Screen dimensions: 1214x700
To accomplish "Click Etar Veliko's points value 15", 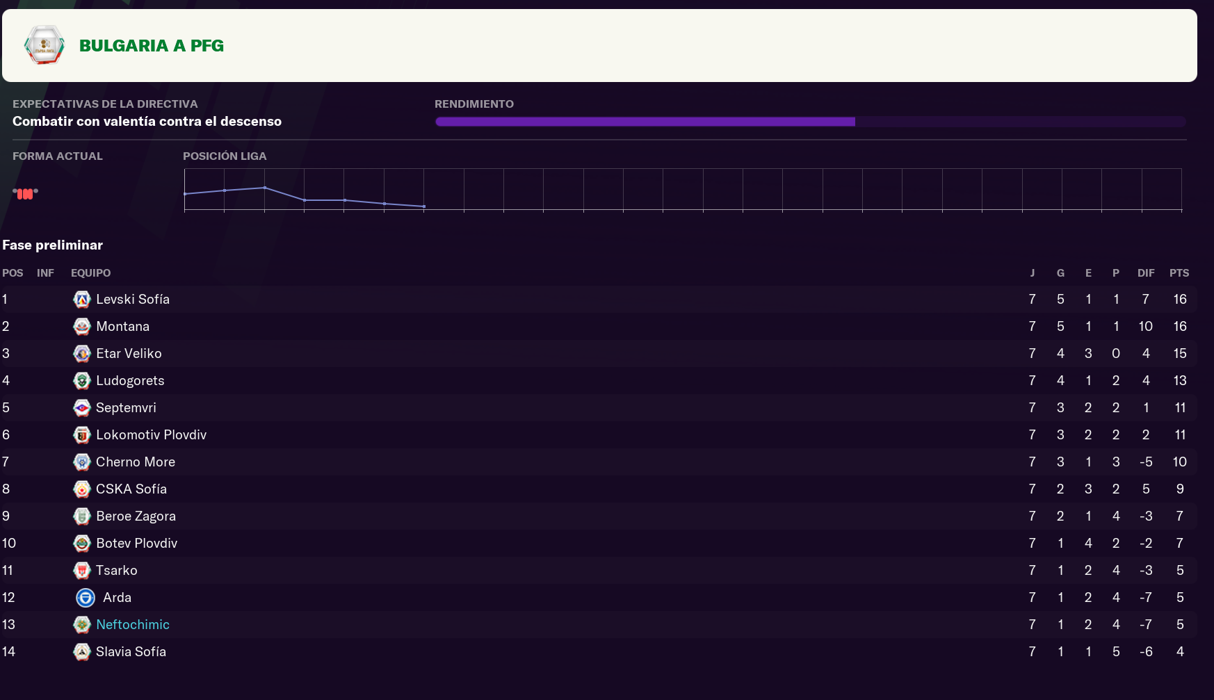I will click(x=1180, y=354).
